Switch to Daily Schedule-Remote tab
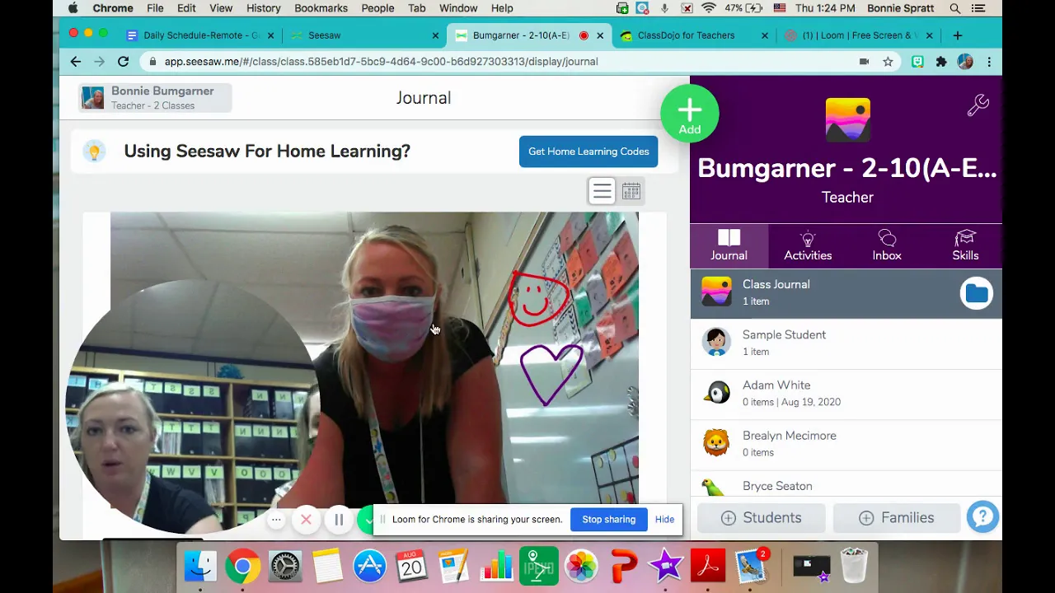The height and width of the screenshot is (593, 1055). tap(200, 35)
